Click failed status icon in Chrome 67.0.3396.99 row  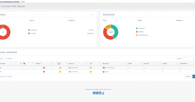coord(44,68)
